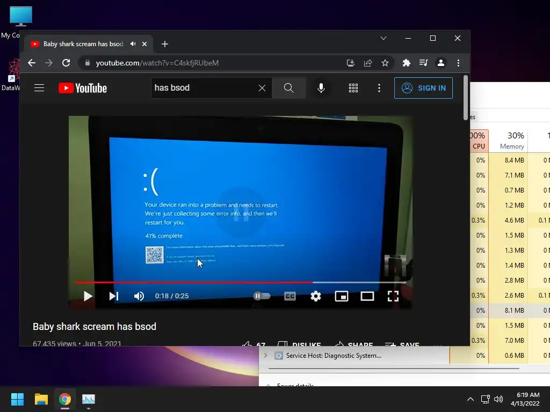
Task: Play the video
Action: pos(88,296)
